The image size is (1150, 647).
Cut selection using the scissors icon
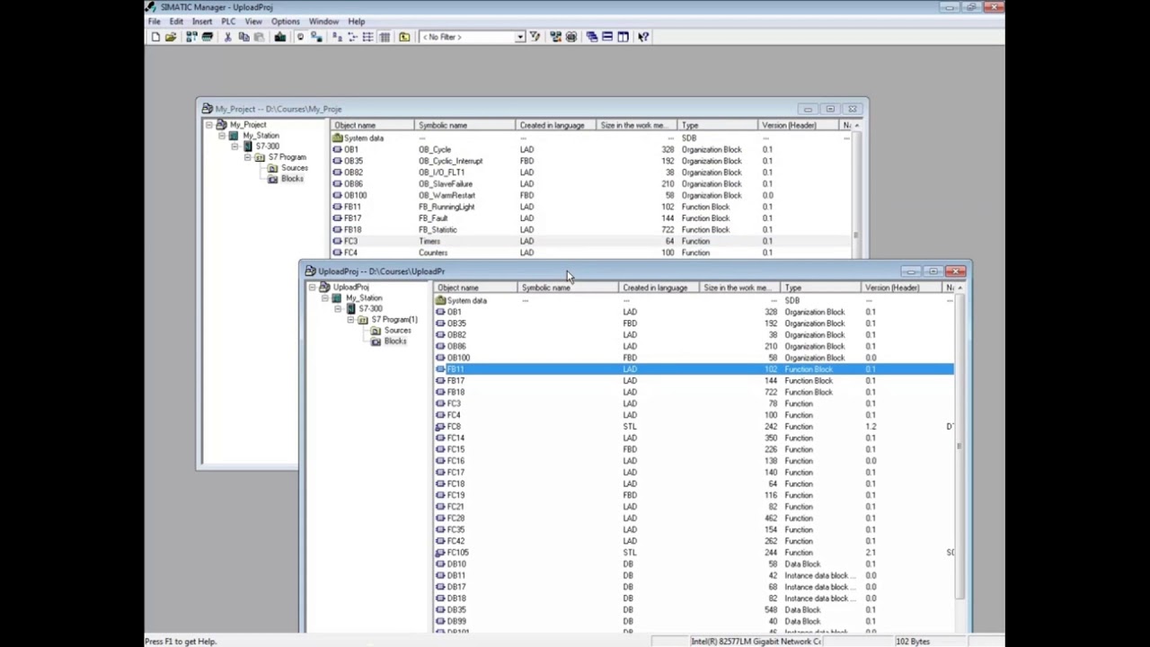click(x=228, y=37)
